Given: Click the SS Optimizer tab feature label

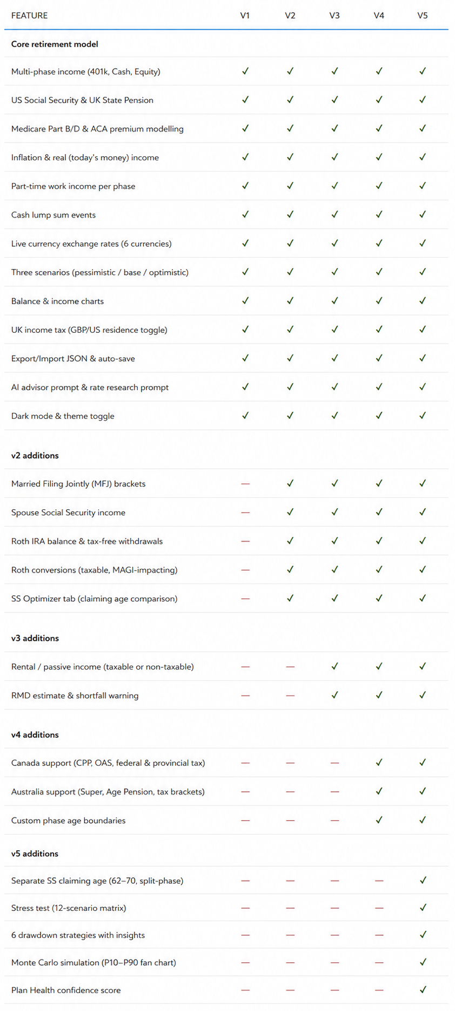Looking at the screenshot, I should [94, 599].
